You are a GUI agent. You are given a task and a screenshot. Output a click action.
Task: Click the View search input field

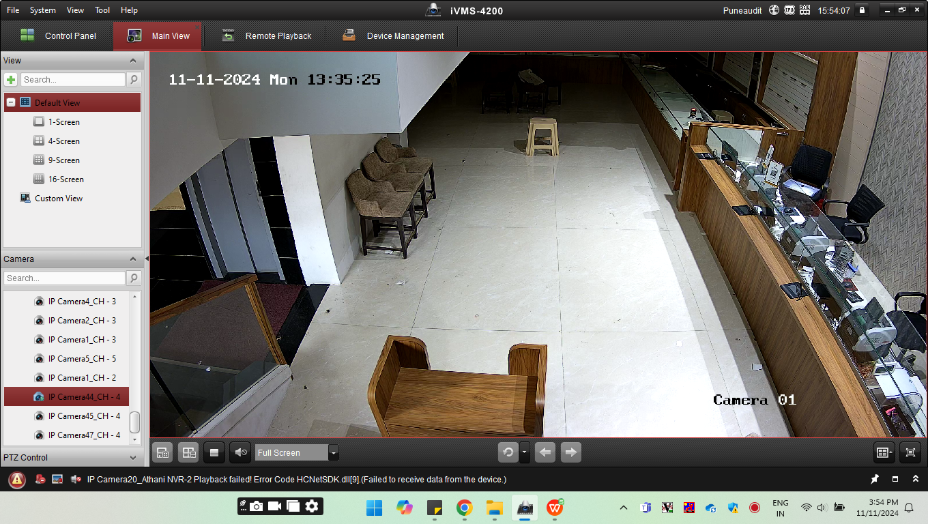pos(73,80)
